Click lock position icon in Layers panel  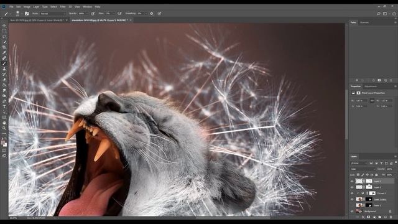[368, 175]
